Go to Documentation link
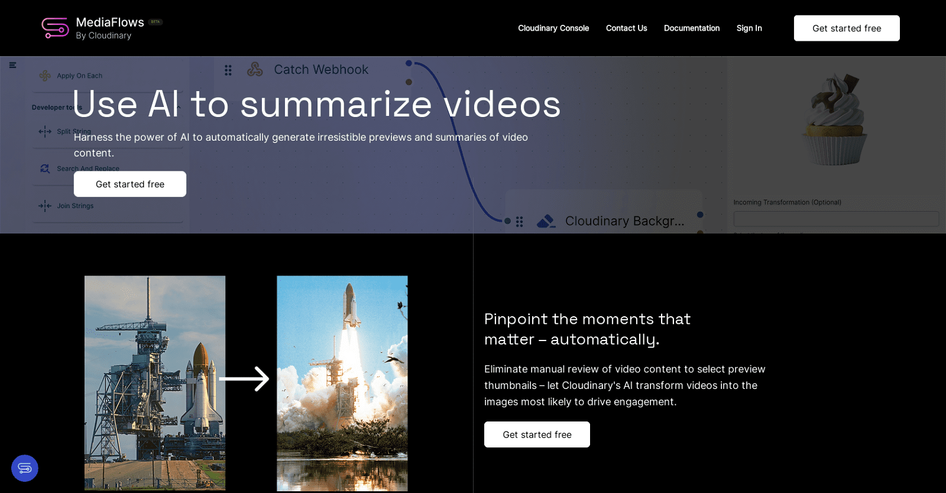 pos(692,28)
